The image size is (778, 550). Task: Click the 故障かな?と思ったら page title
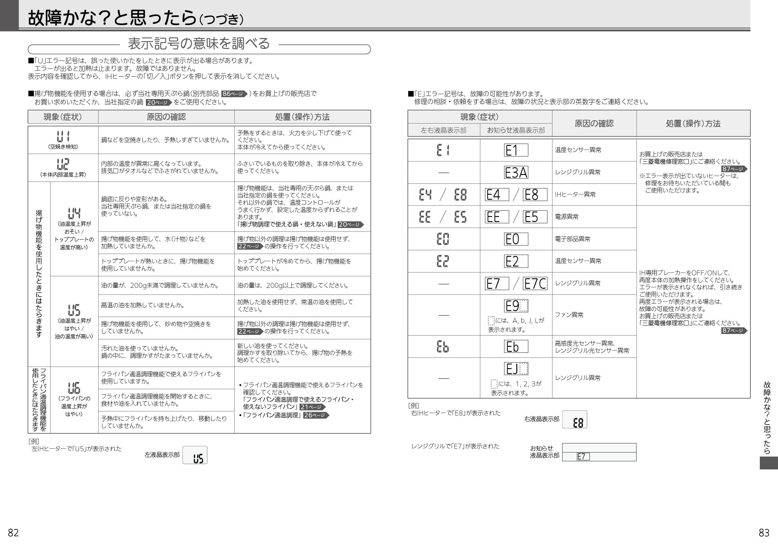tap(136, 18)
